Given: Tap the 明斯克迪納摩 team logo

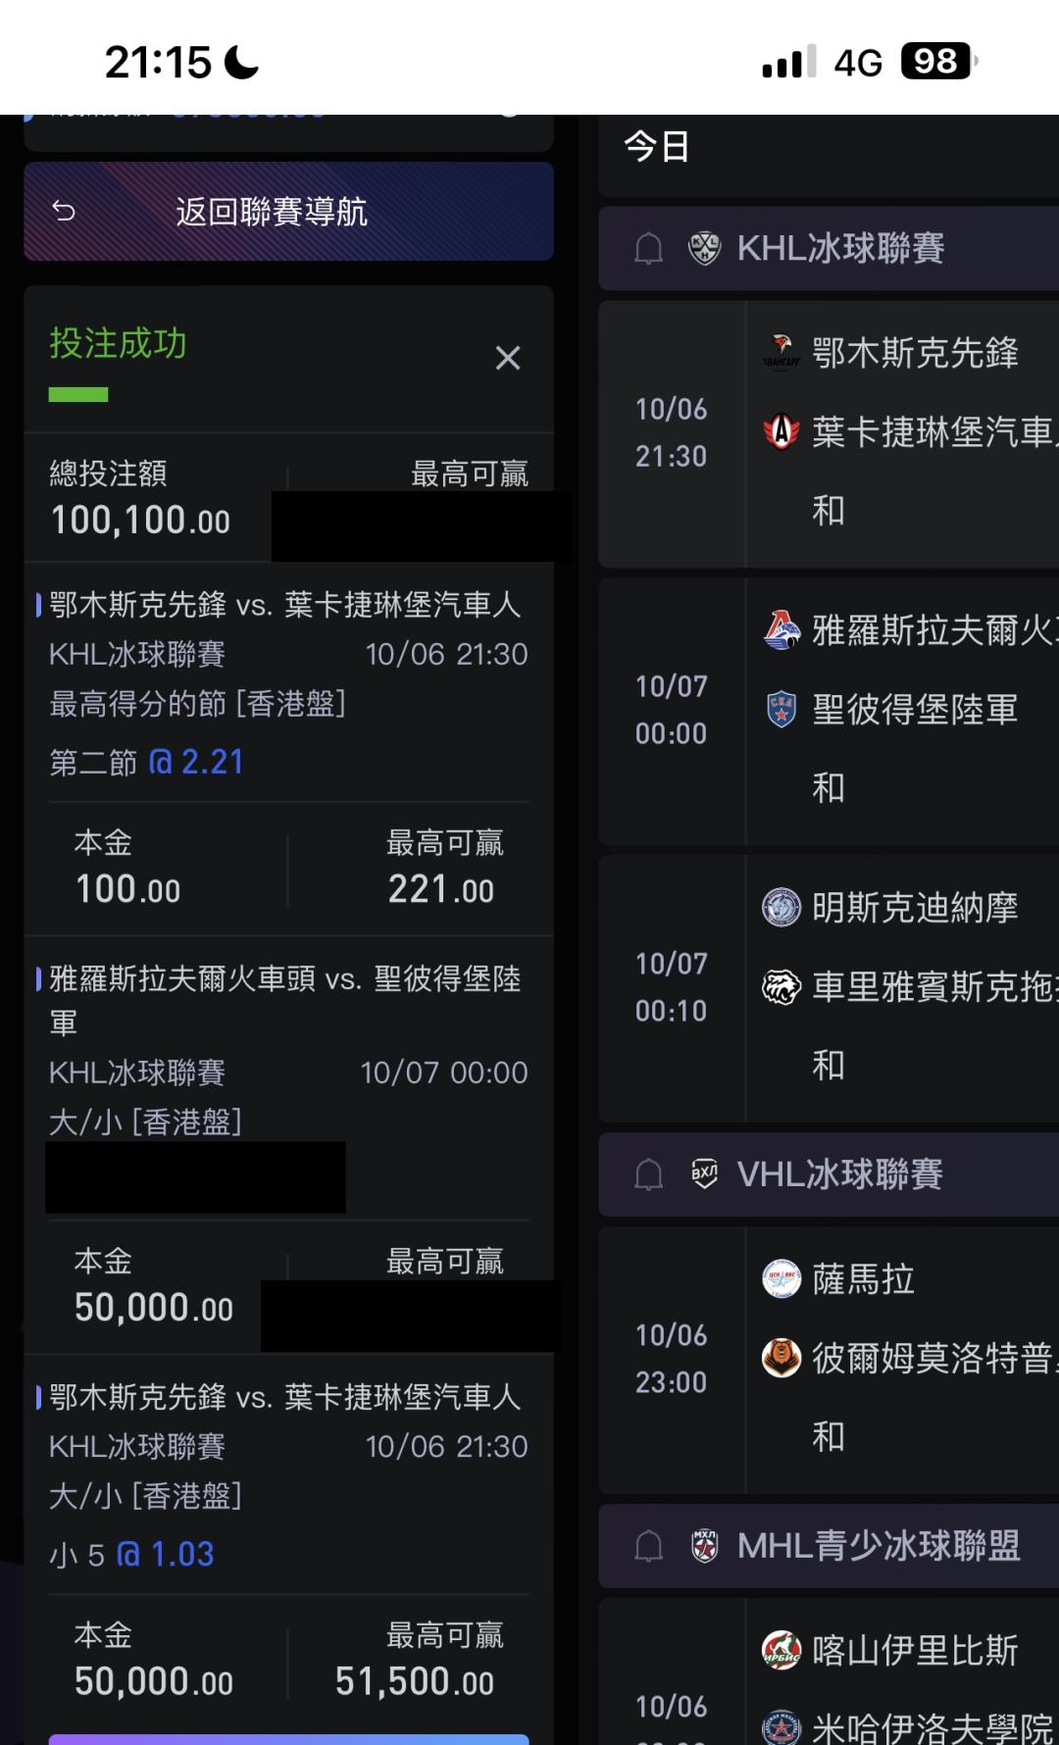Looking at the screenshot, I should pyautogui.click(x=782, y=908).
